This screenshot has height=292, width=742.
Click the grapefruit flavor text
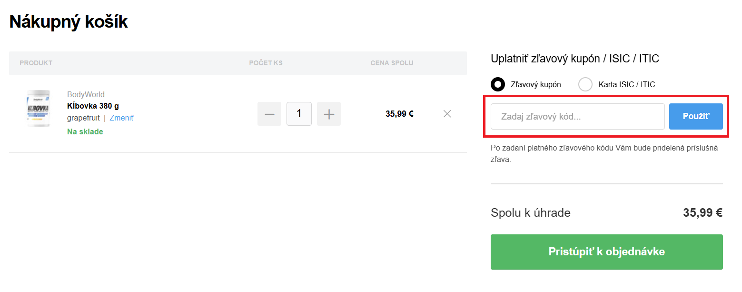[x=83, y=118]
